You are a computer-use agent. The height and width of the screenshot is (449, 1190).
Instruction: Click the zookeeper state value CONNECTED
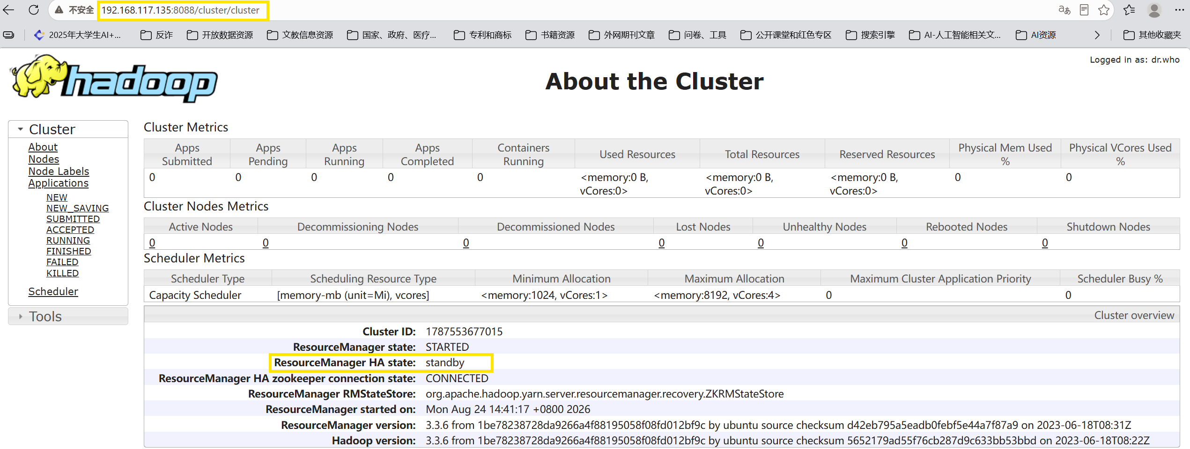457,378
